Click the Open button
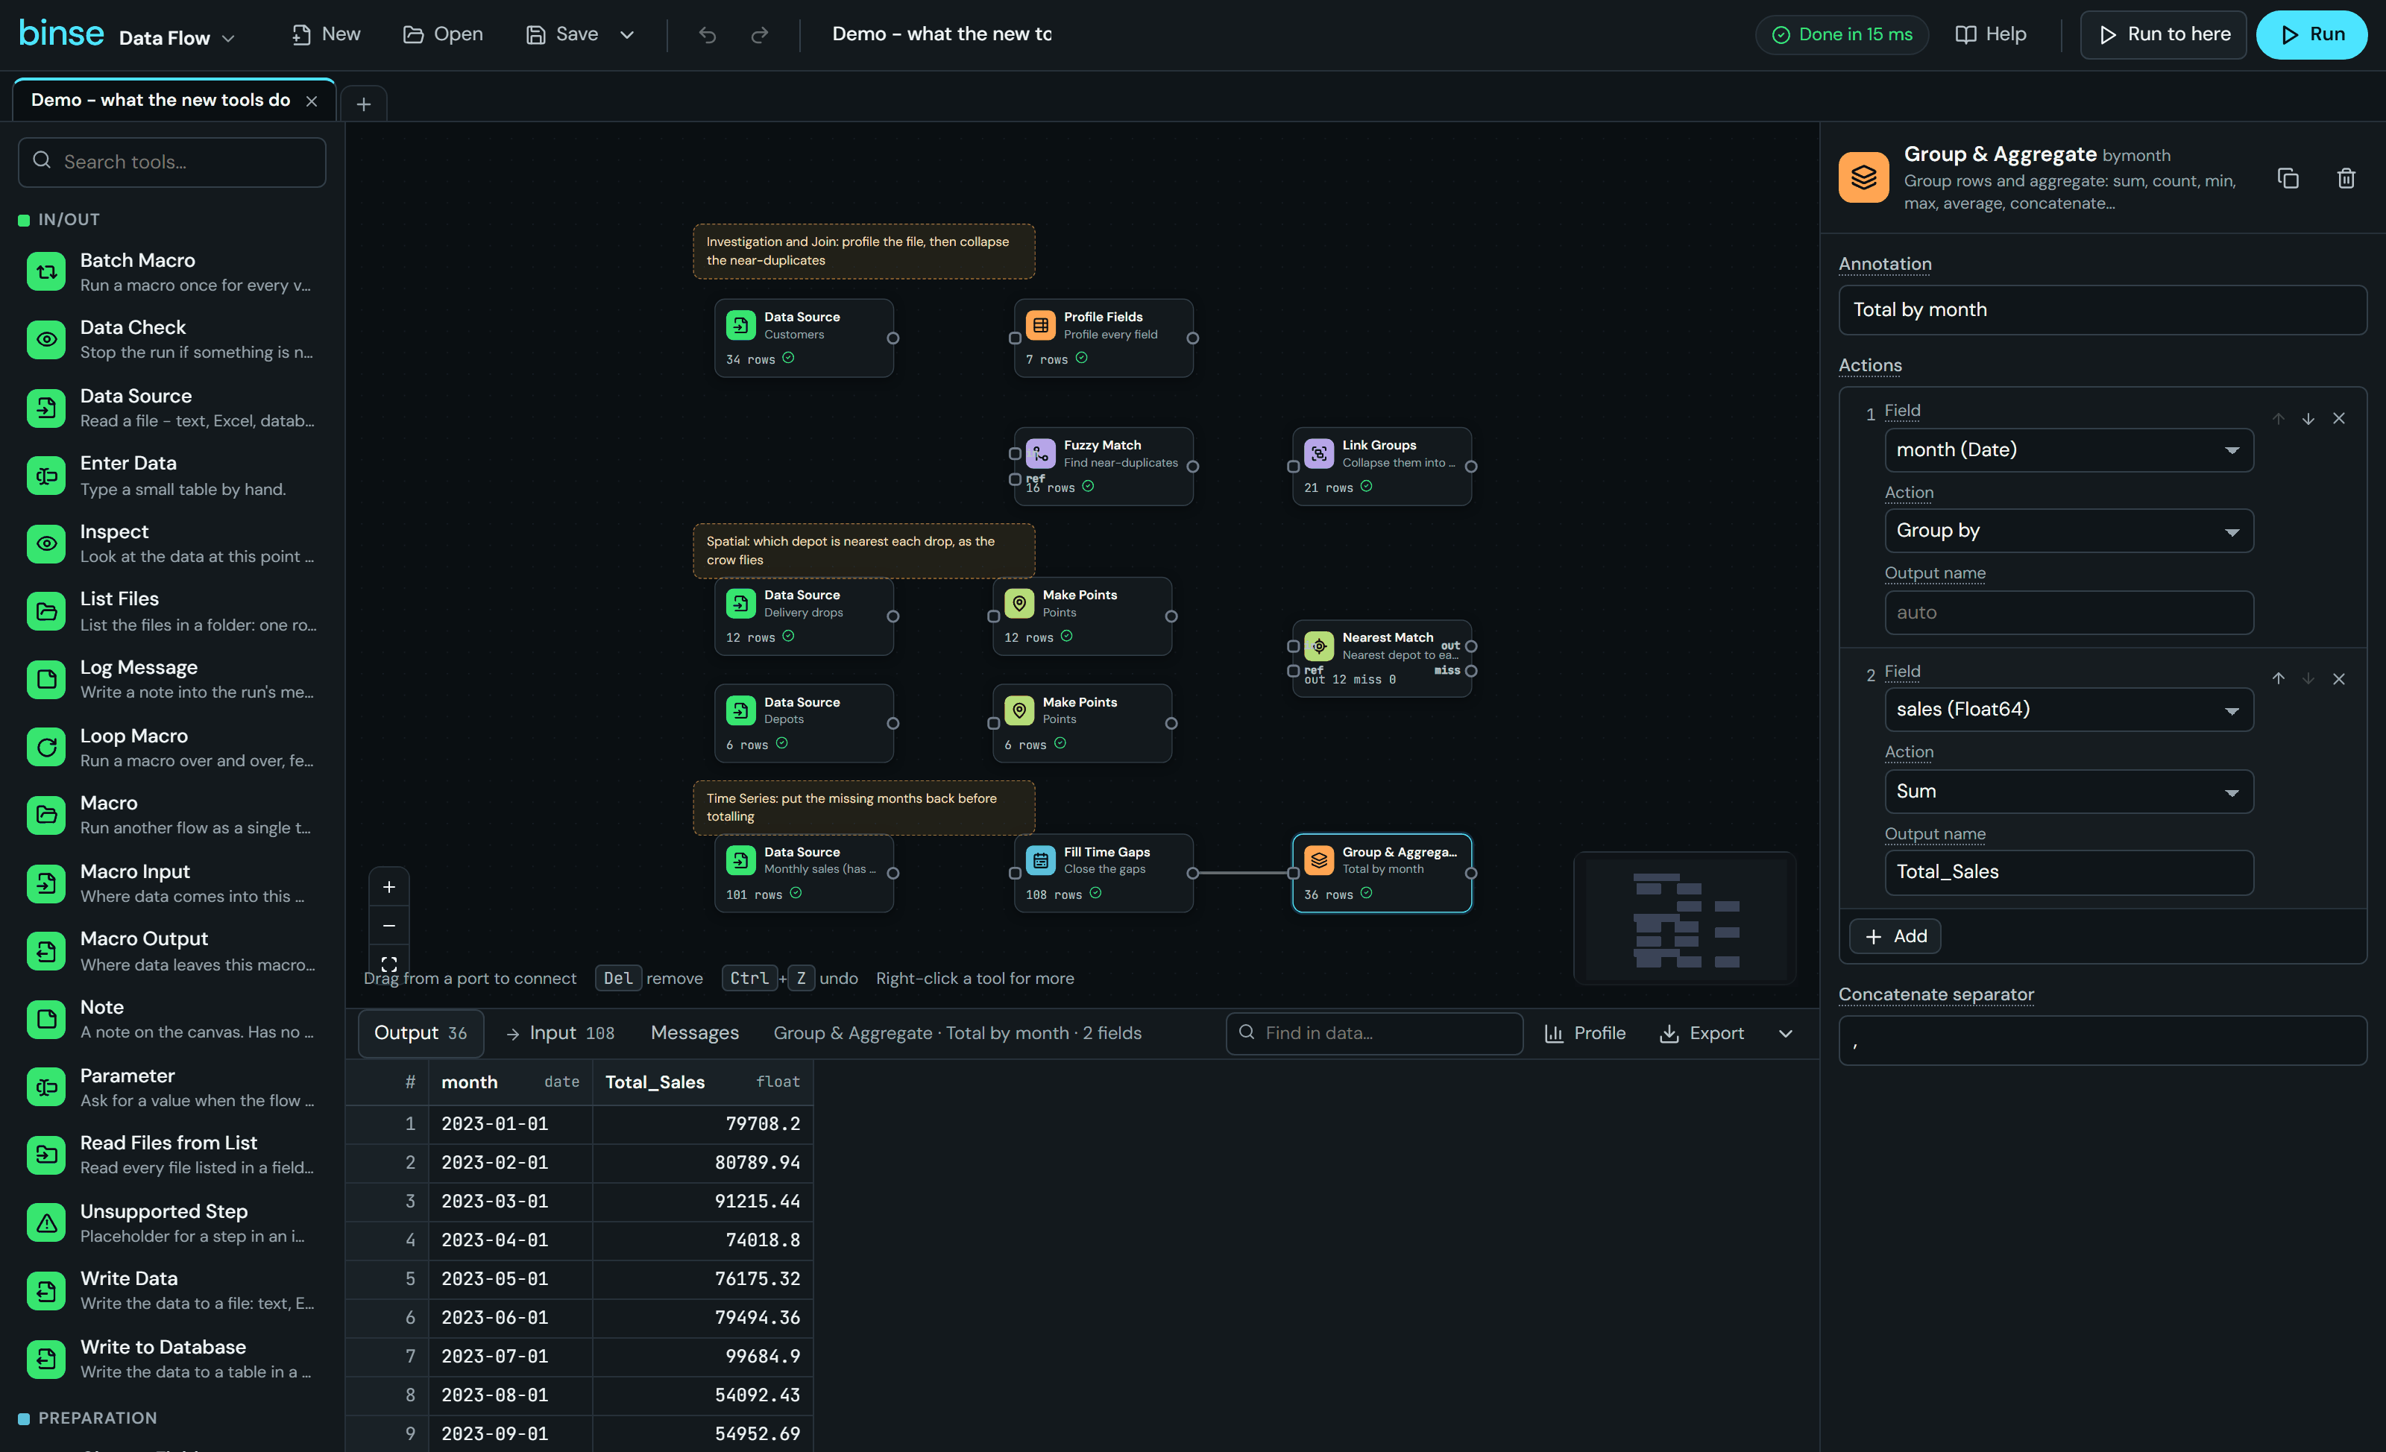 pyautogui.click(x=444, y=35)
